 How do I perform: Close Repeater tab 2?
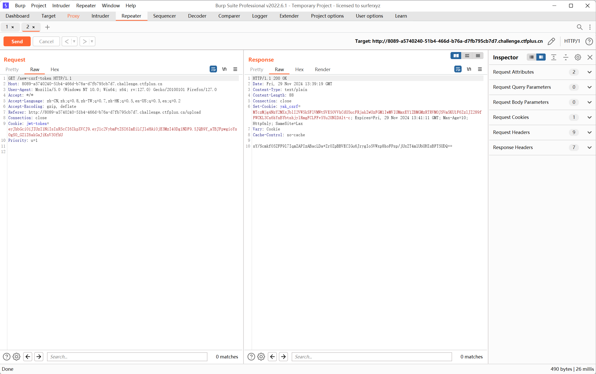[33, 27]
